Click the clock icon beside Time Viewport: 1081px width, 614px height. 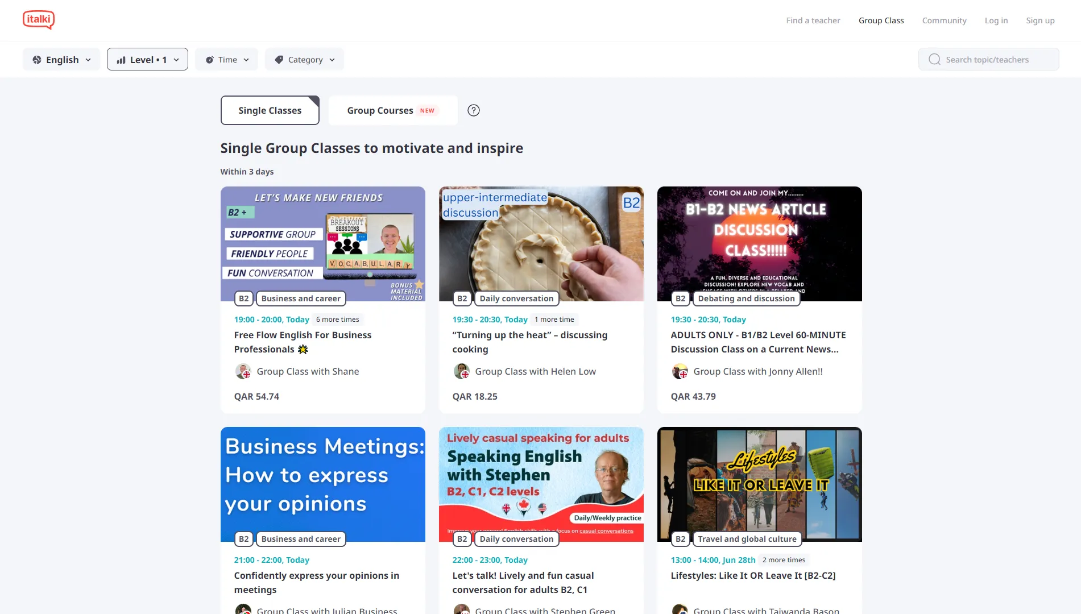pos(209,60)
